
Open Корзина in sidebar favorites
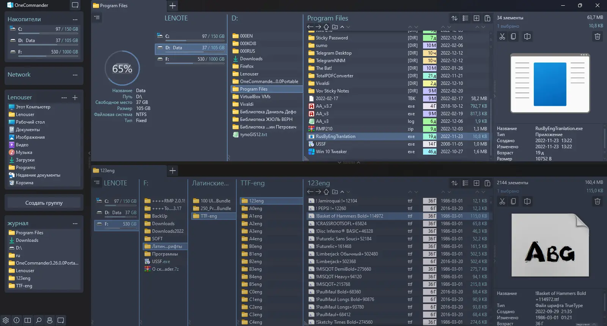click(25, 183)
